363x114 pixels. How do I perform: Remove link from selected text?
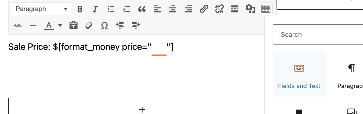(219, 9)
